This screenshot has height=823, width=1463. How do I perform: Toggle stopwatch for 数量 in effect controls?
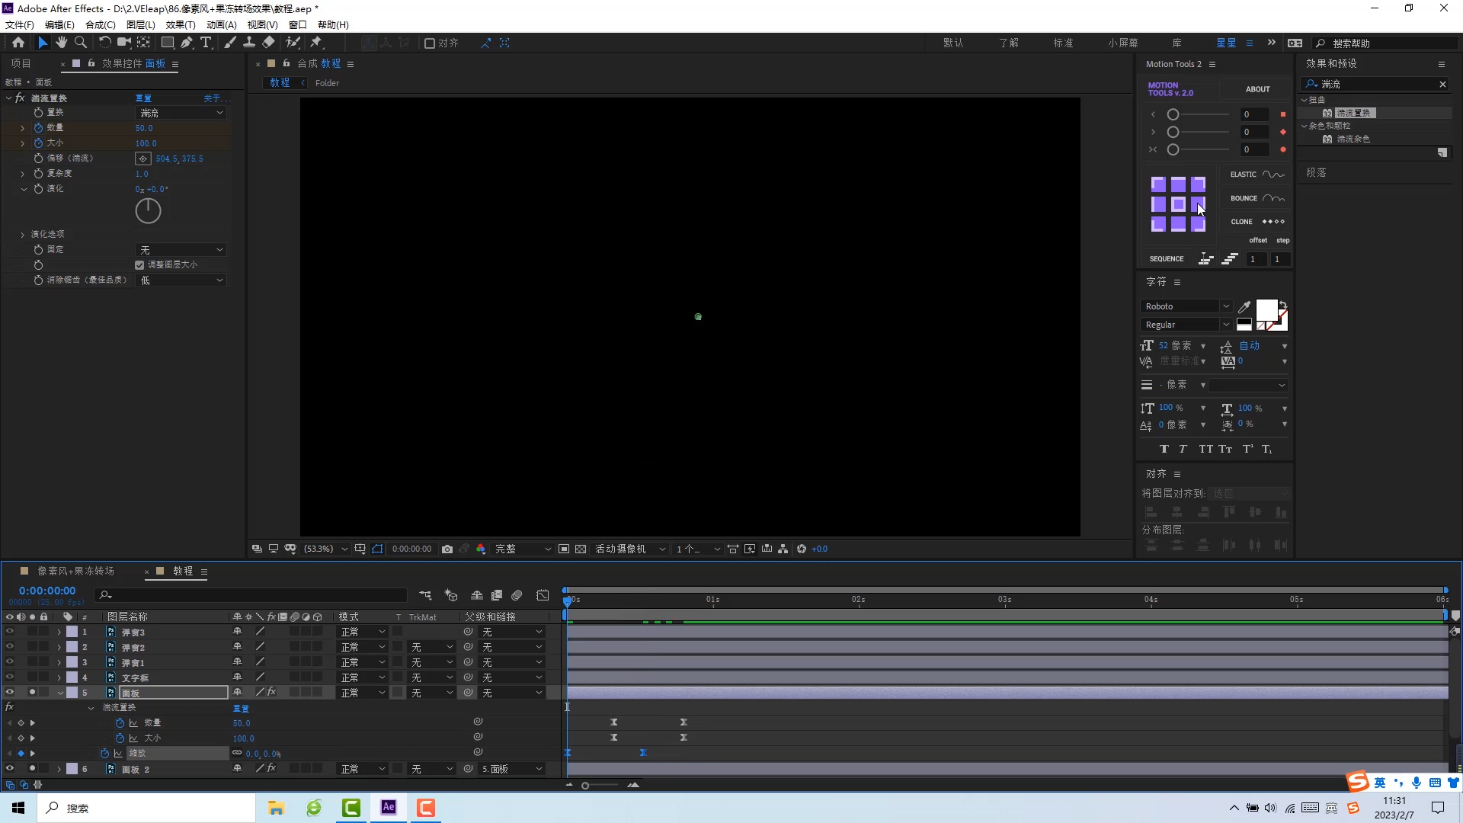(38, 128)
